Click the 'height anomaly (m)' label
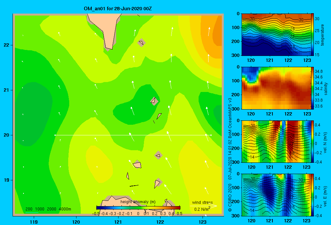331x225 pixels. pos(138,202)
